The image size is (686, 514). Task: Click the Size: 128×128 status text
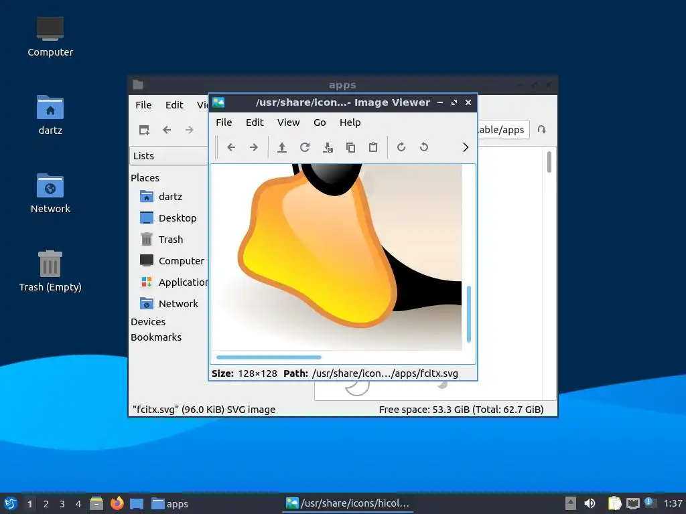(x=245, y=373)
